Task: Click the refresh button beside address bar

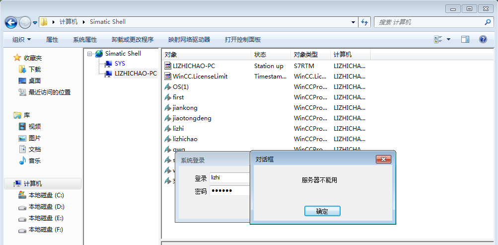Action: point(364,22)
